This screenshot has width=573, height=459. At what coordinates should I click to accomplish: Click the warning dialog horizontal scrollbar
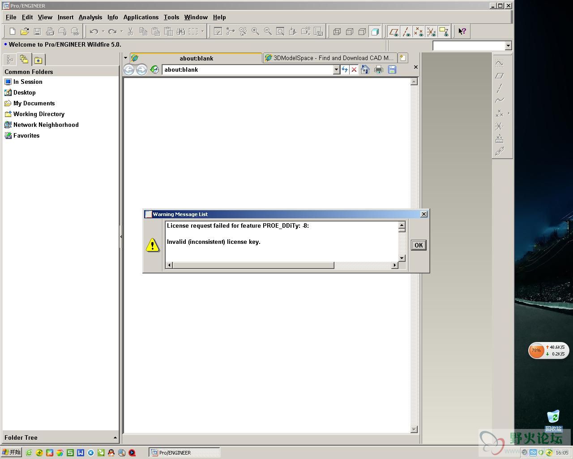coord(254,265)
